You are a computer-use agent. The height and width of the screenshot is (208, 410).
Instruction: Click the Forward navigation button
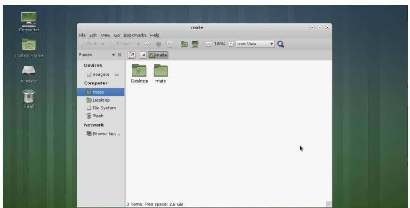pyautogui.click(x=121, y=44)
